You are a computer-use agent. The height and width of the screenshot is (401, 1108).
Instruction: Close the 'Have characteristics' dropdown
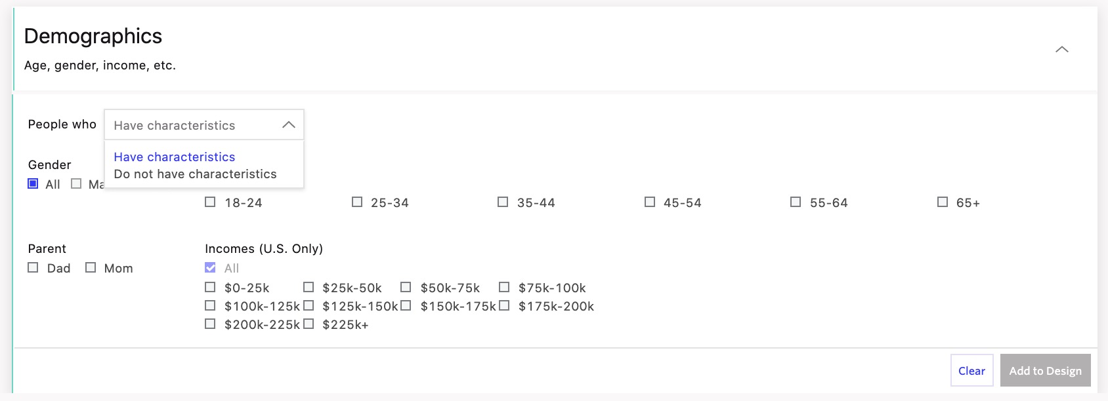(x=288, y=125)
